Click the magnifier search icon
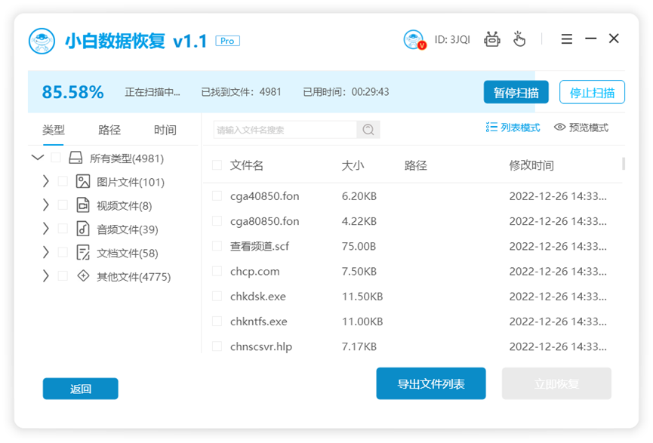The image size is (653, 443). (368, 130)
